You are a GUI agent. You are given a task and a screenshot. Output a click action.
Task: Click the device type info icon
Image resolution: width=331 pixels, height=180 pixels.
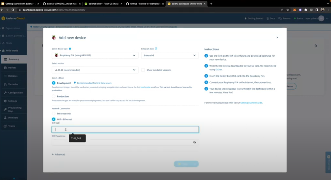(x=70, y=49)
